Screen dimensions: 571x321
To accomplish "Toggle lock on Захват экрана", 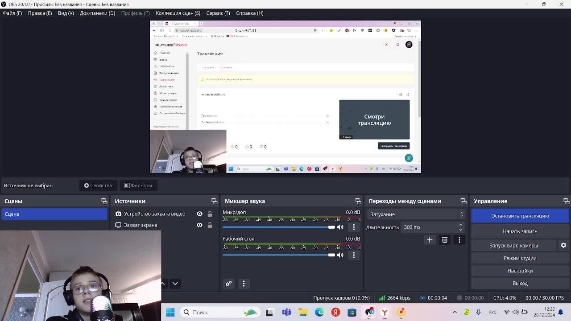I will (210, 225).
